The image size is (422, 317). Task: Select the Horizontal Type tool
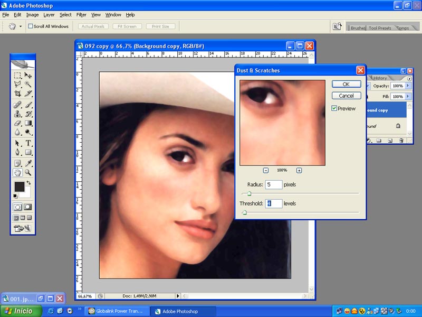pyautogui.click(x=28, y=143)
